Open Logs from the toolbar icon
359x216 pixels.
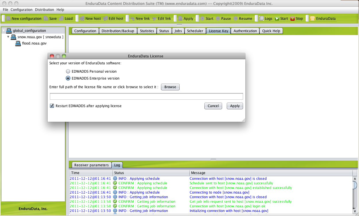pyautogui.click(x=261, y=18)
